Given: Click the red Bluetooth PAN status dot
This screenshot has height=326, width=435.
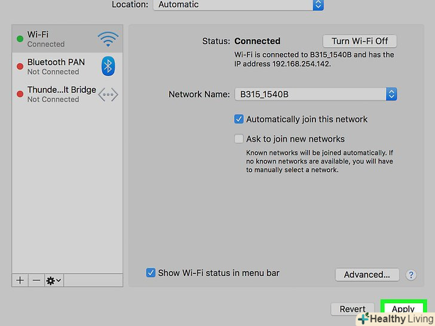Looking at the screenshot, I should (20, 66).
